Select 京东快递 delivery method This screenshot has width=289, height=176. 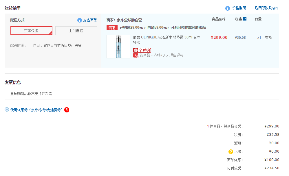(x=31, y=31)
